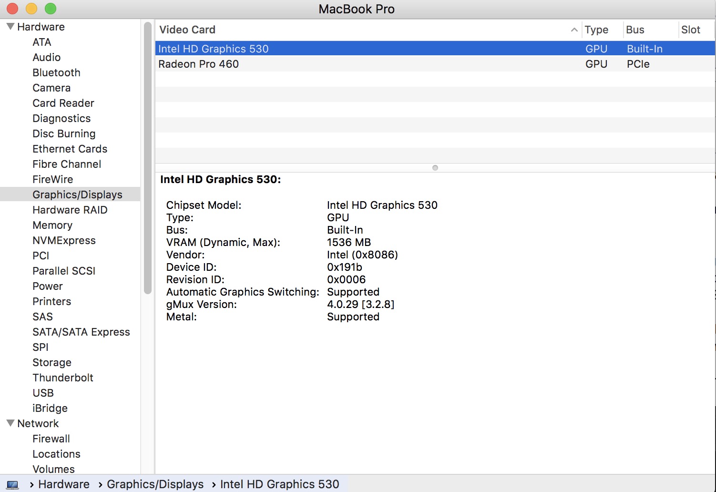This screenshot has width=716, height=492.
Task: Select Firewall under Network
Action: click(51, 439)
